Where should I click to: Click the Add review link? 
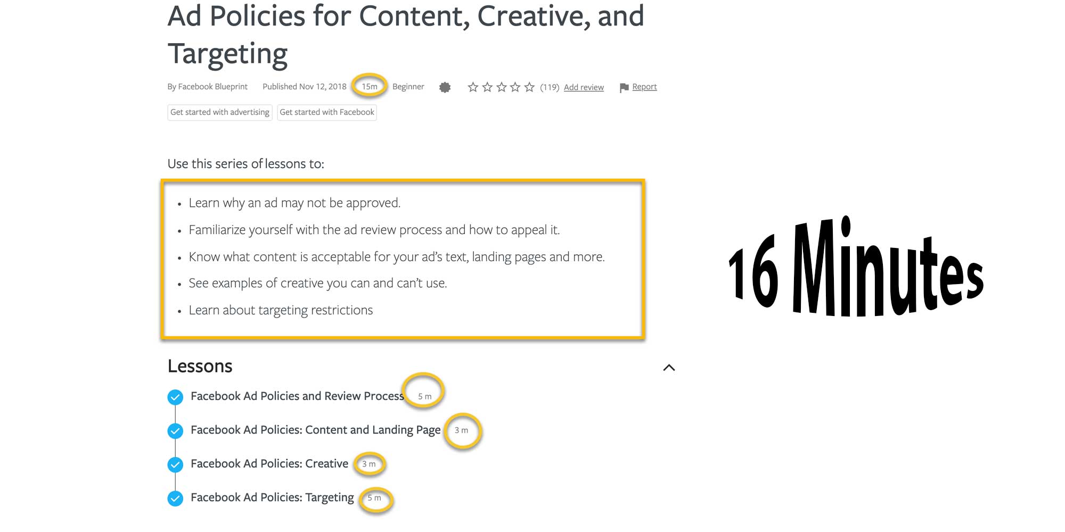[584, 87]
